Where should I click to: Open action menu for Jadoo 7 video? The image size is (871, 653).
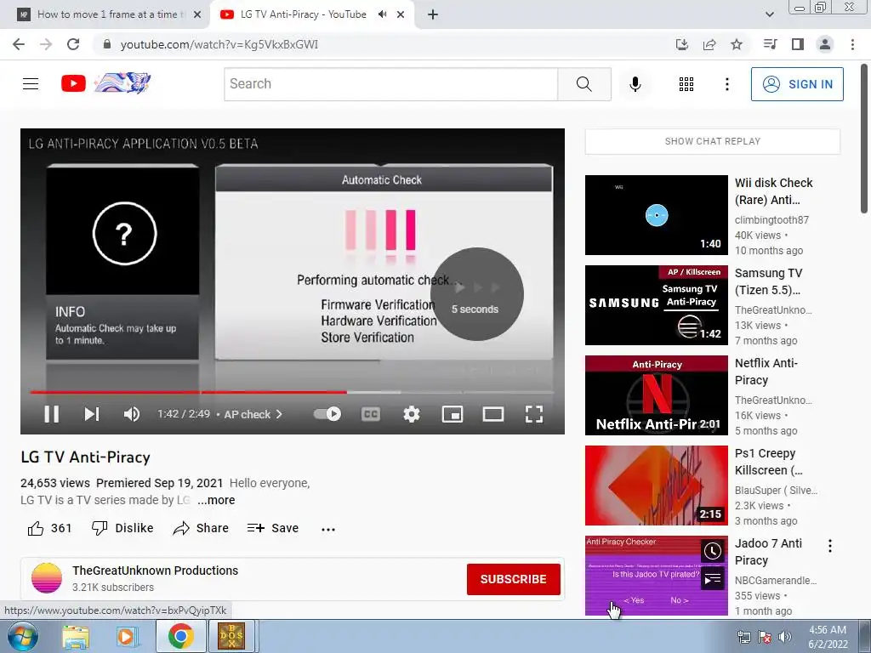pyautogui.click(x=830, y=546)
